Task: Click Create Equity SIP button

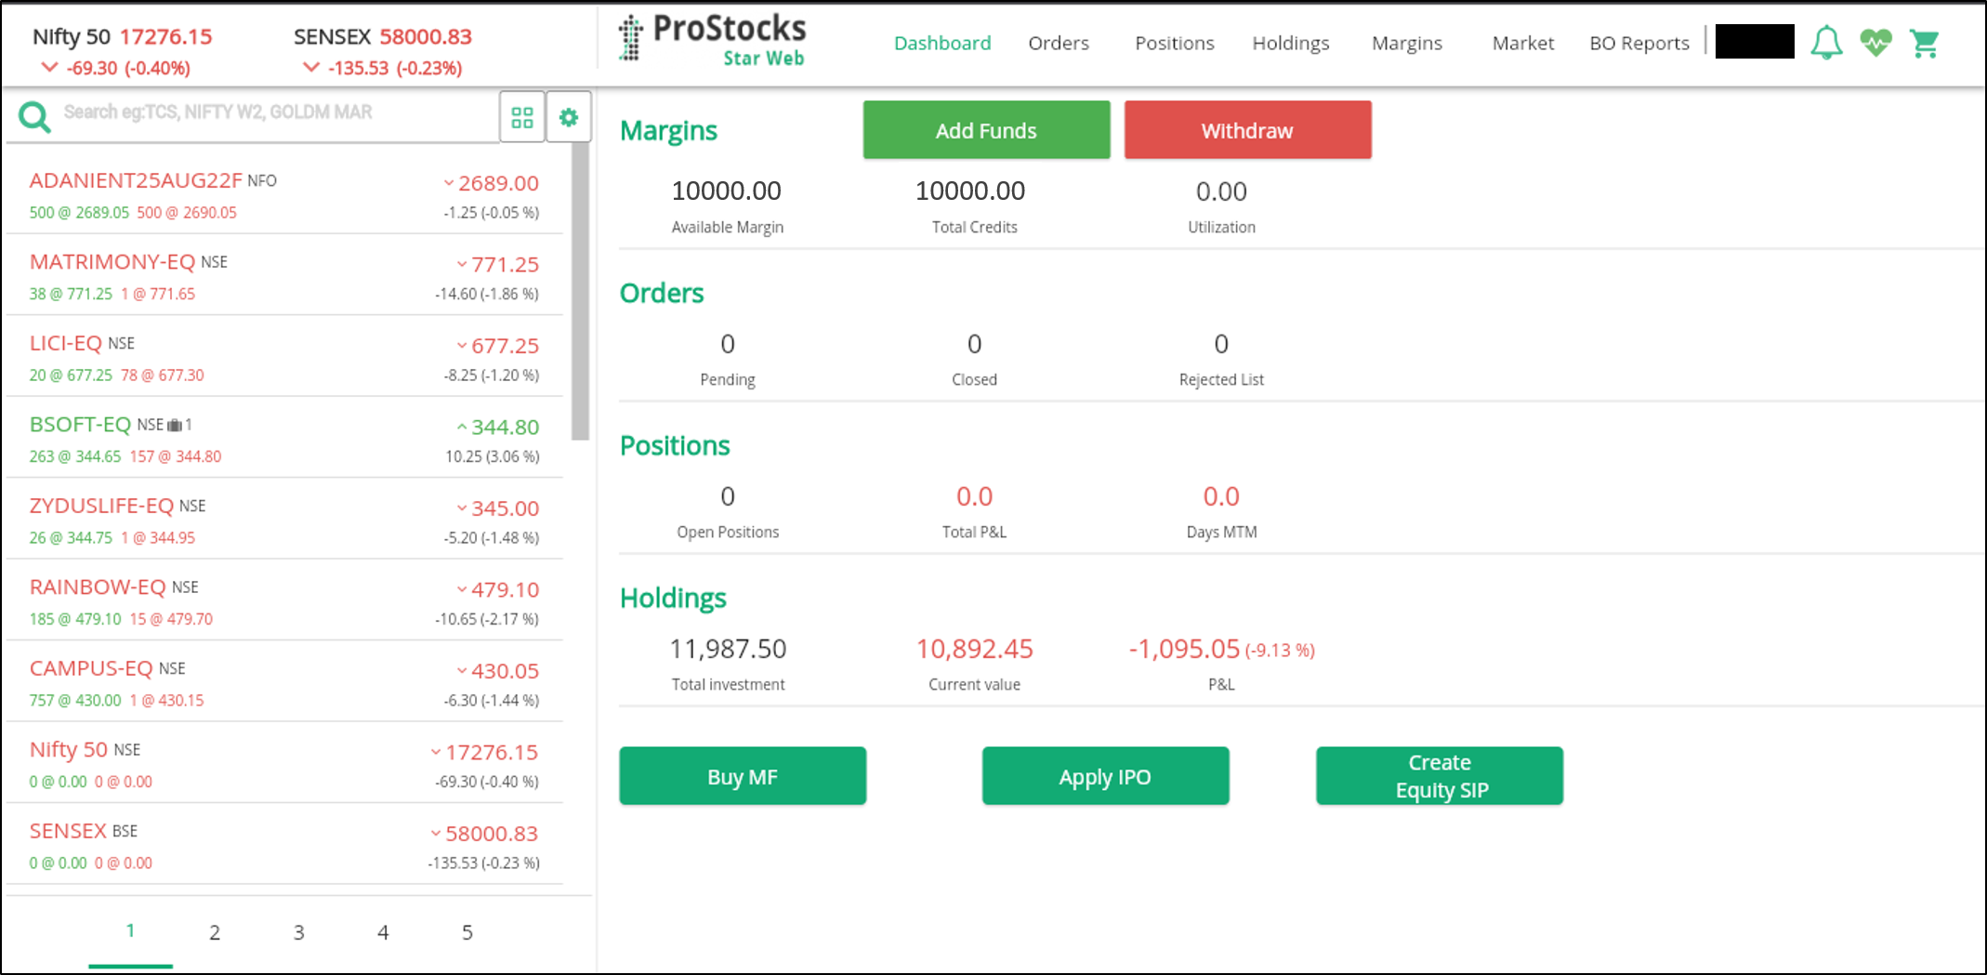Action: tap(1440, 776)
